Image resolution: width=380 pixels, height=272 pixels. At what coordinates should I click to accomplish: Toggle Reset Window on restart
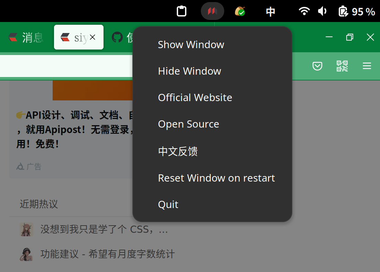coord(216,178)
